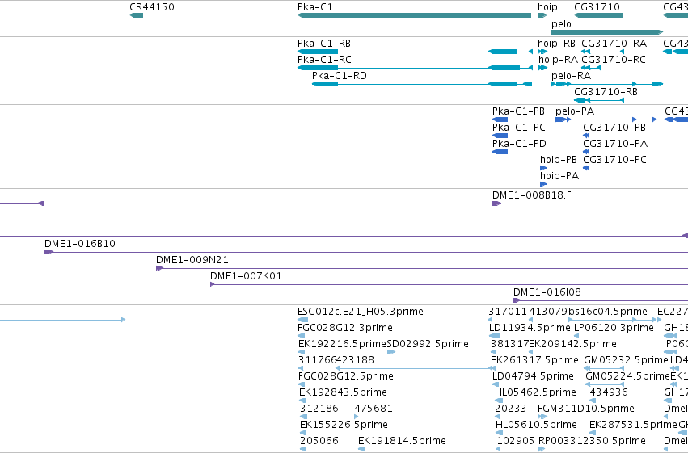Click the 434936 EST feature
The width and height of the screenshot is (688, 453).
click(x=593, y=401)
